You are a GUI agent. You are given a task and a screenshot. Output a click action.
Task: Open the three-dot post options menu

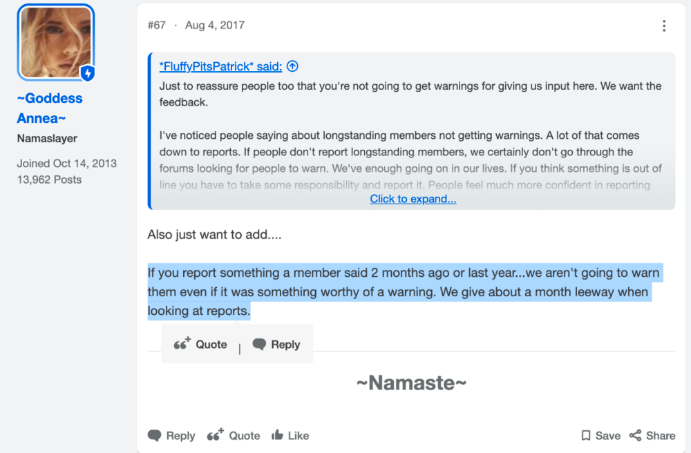pyautogui.click(x=663, y=26)
